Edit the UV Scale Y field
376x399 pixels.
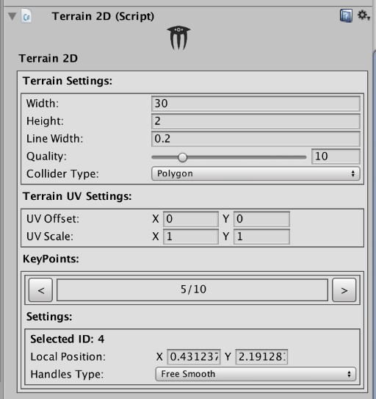261,237
